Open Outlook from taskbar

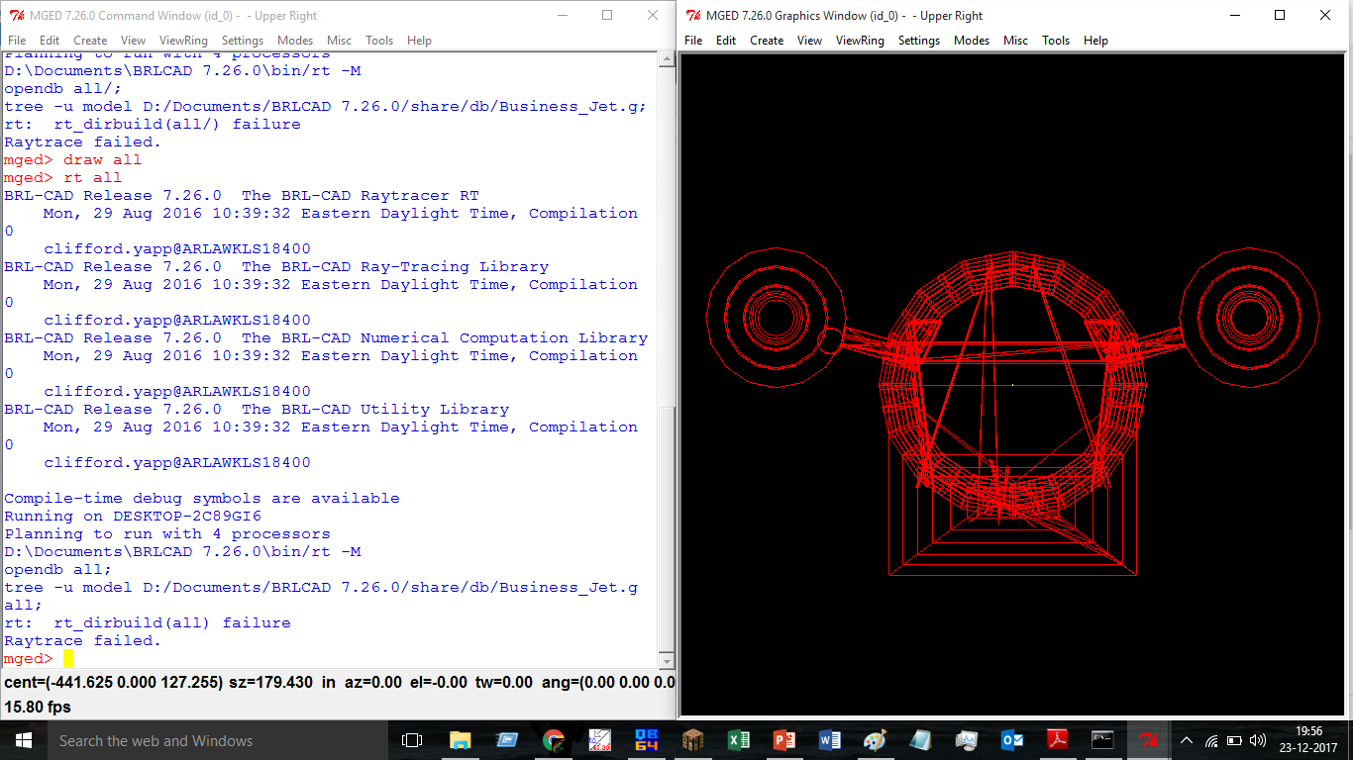tap(1012, 740)
